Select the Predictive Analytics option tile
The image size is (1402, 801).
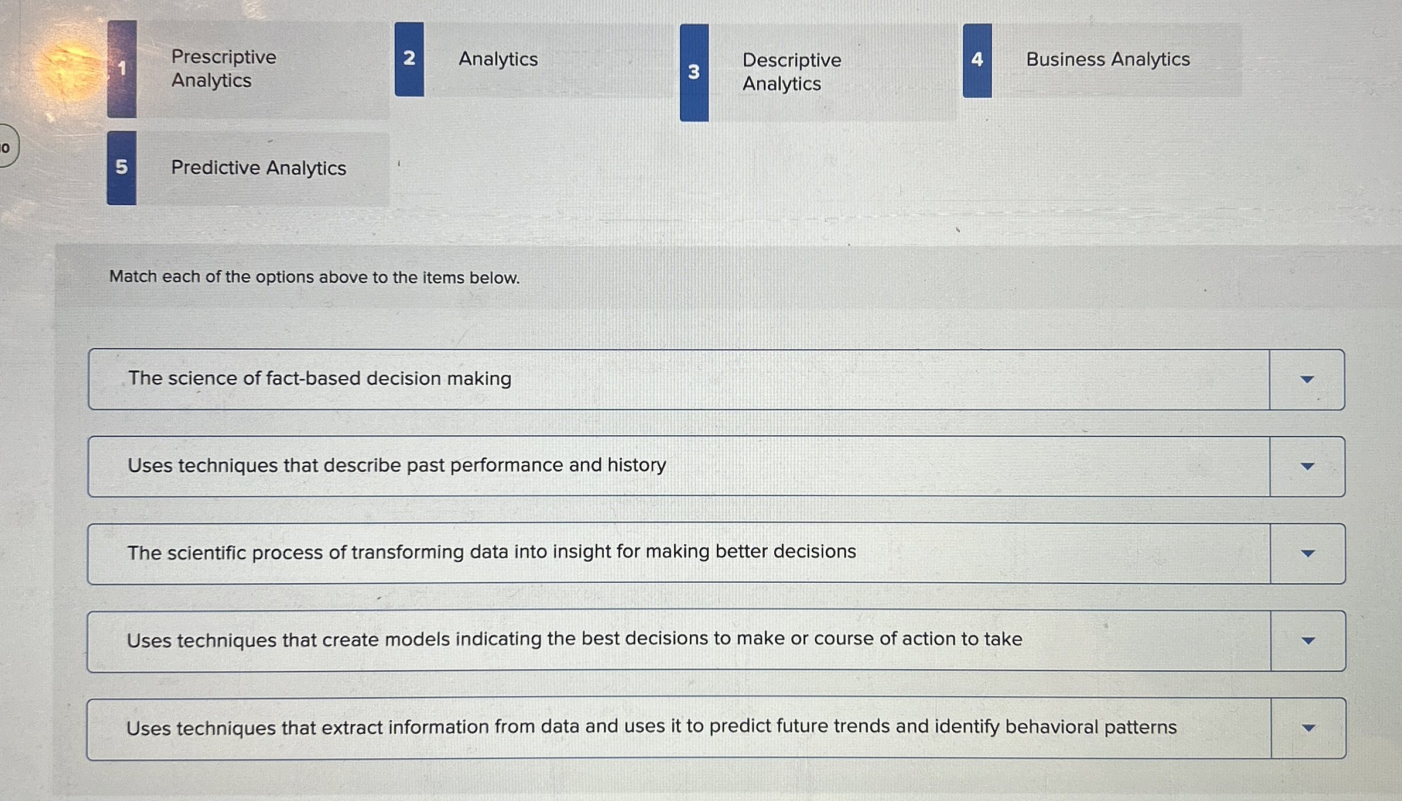(x=258, y=169)
